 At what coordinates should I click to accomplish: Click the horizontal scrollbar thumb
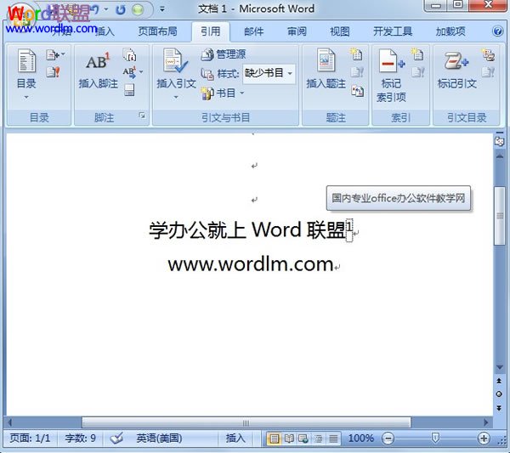246,422
